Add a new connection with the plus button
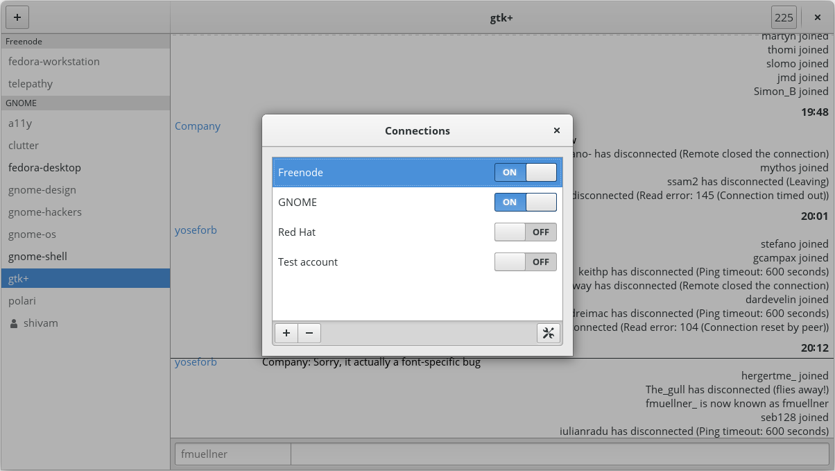This screenshot has width=835, height=471. [x=286, y=333]
